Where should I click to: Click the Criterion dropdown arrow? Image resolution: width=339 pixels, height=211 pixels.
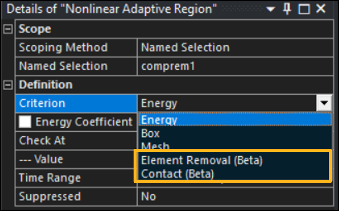(324, 104)
